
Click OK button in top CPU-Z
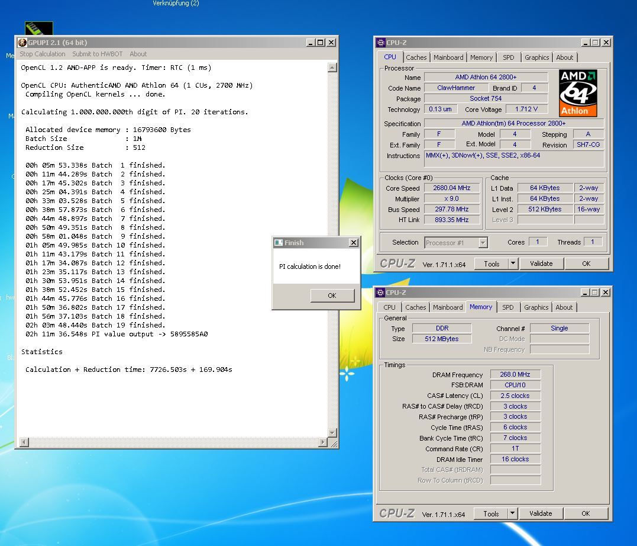pos(586,264)
